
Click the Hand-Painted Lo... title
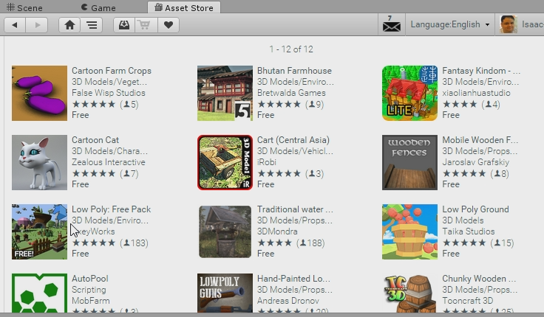(x=293, y=279)
